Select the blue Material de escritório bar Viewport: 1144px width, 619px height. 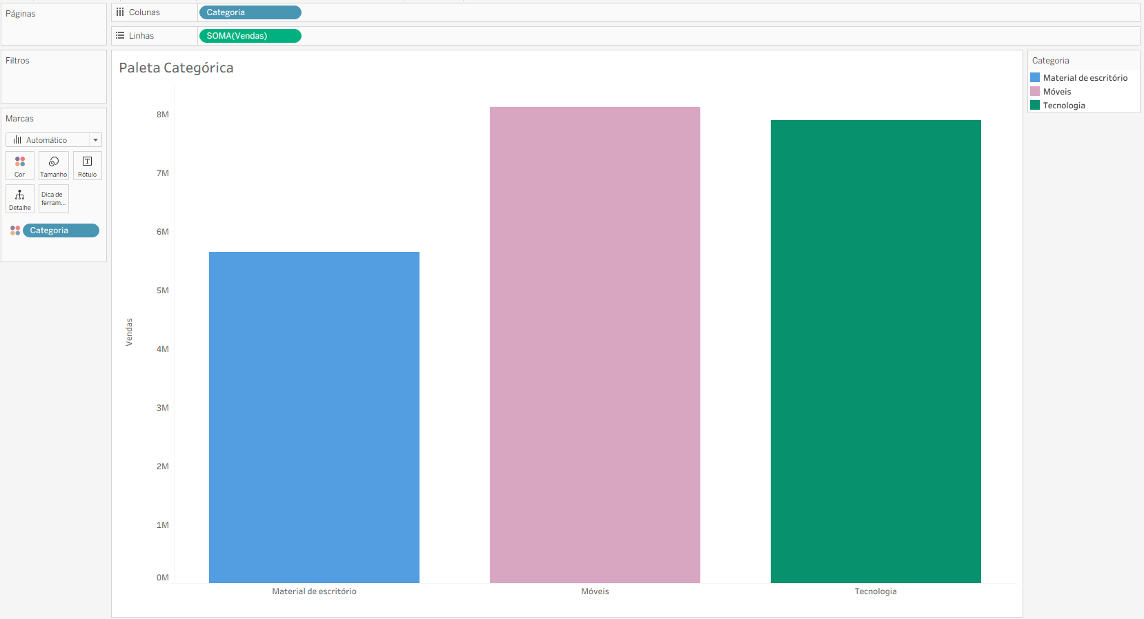tap(314, 417)
